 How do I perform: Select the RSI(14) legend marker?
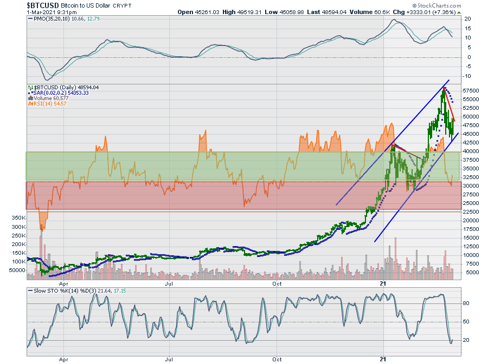pyautogui.click(x=29, y=104)
